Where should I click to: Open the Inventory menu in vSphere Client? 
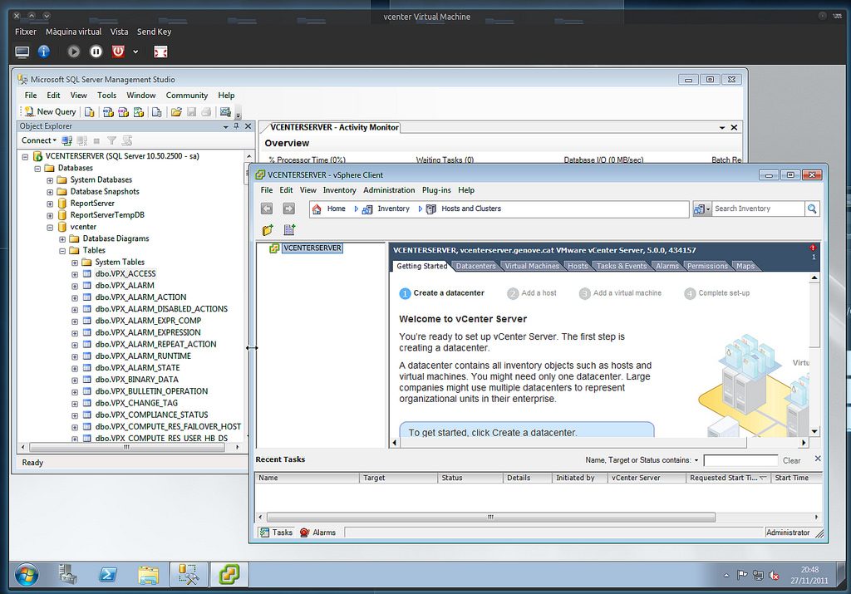pyautogui.click(x=339, y=190)
